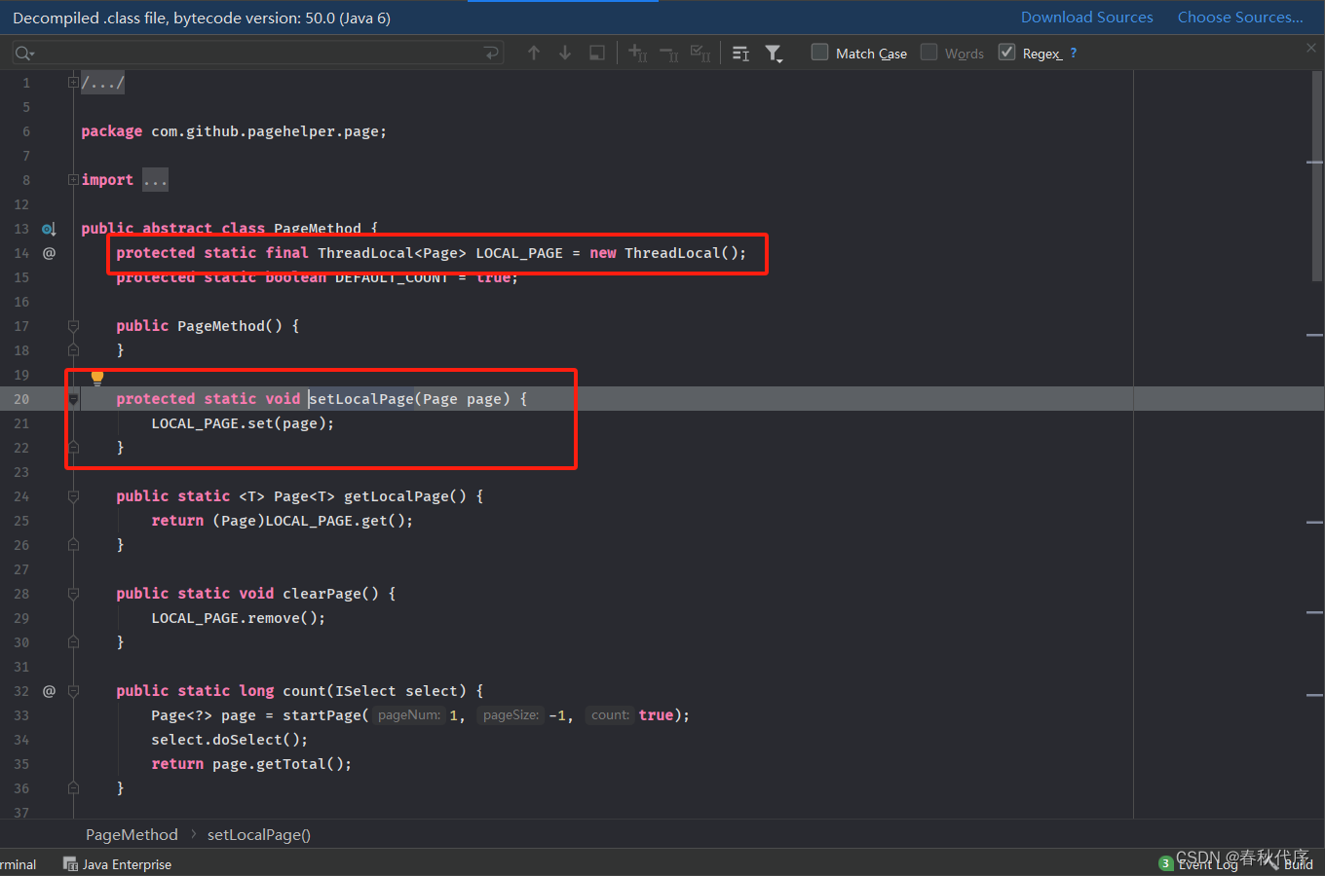1325x876 pixels.
Task: Click the pageSize: parameter hint
Action: tap(511, 715)
